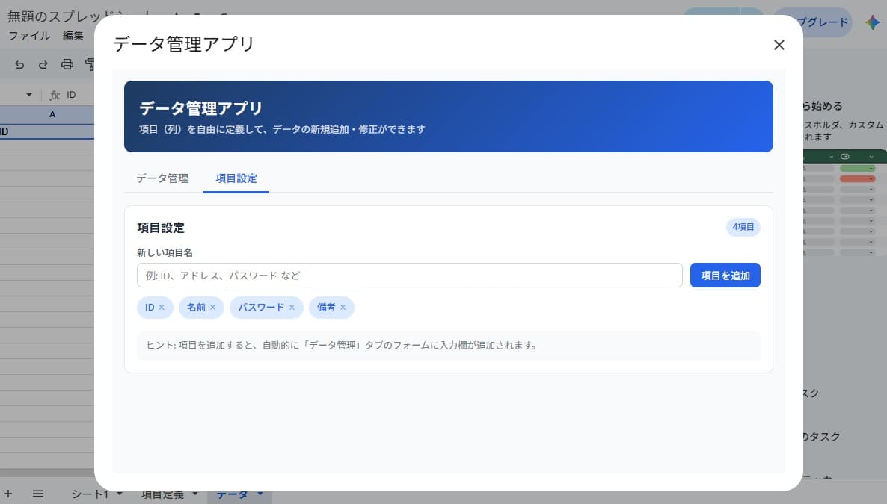Add a new sheet with plus icon
The width and height of the screenshot is (887, 504).
(8, 494)
